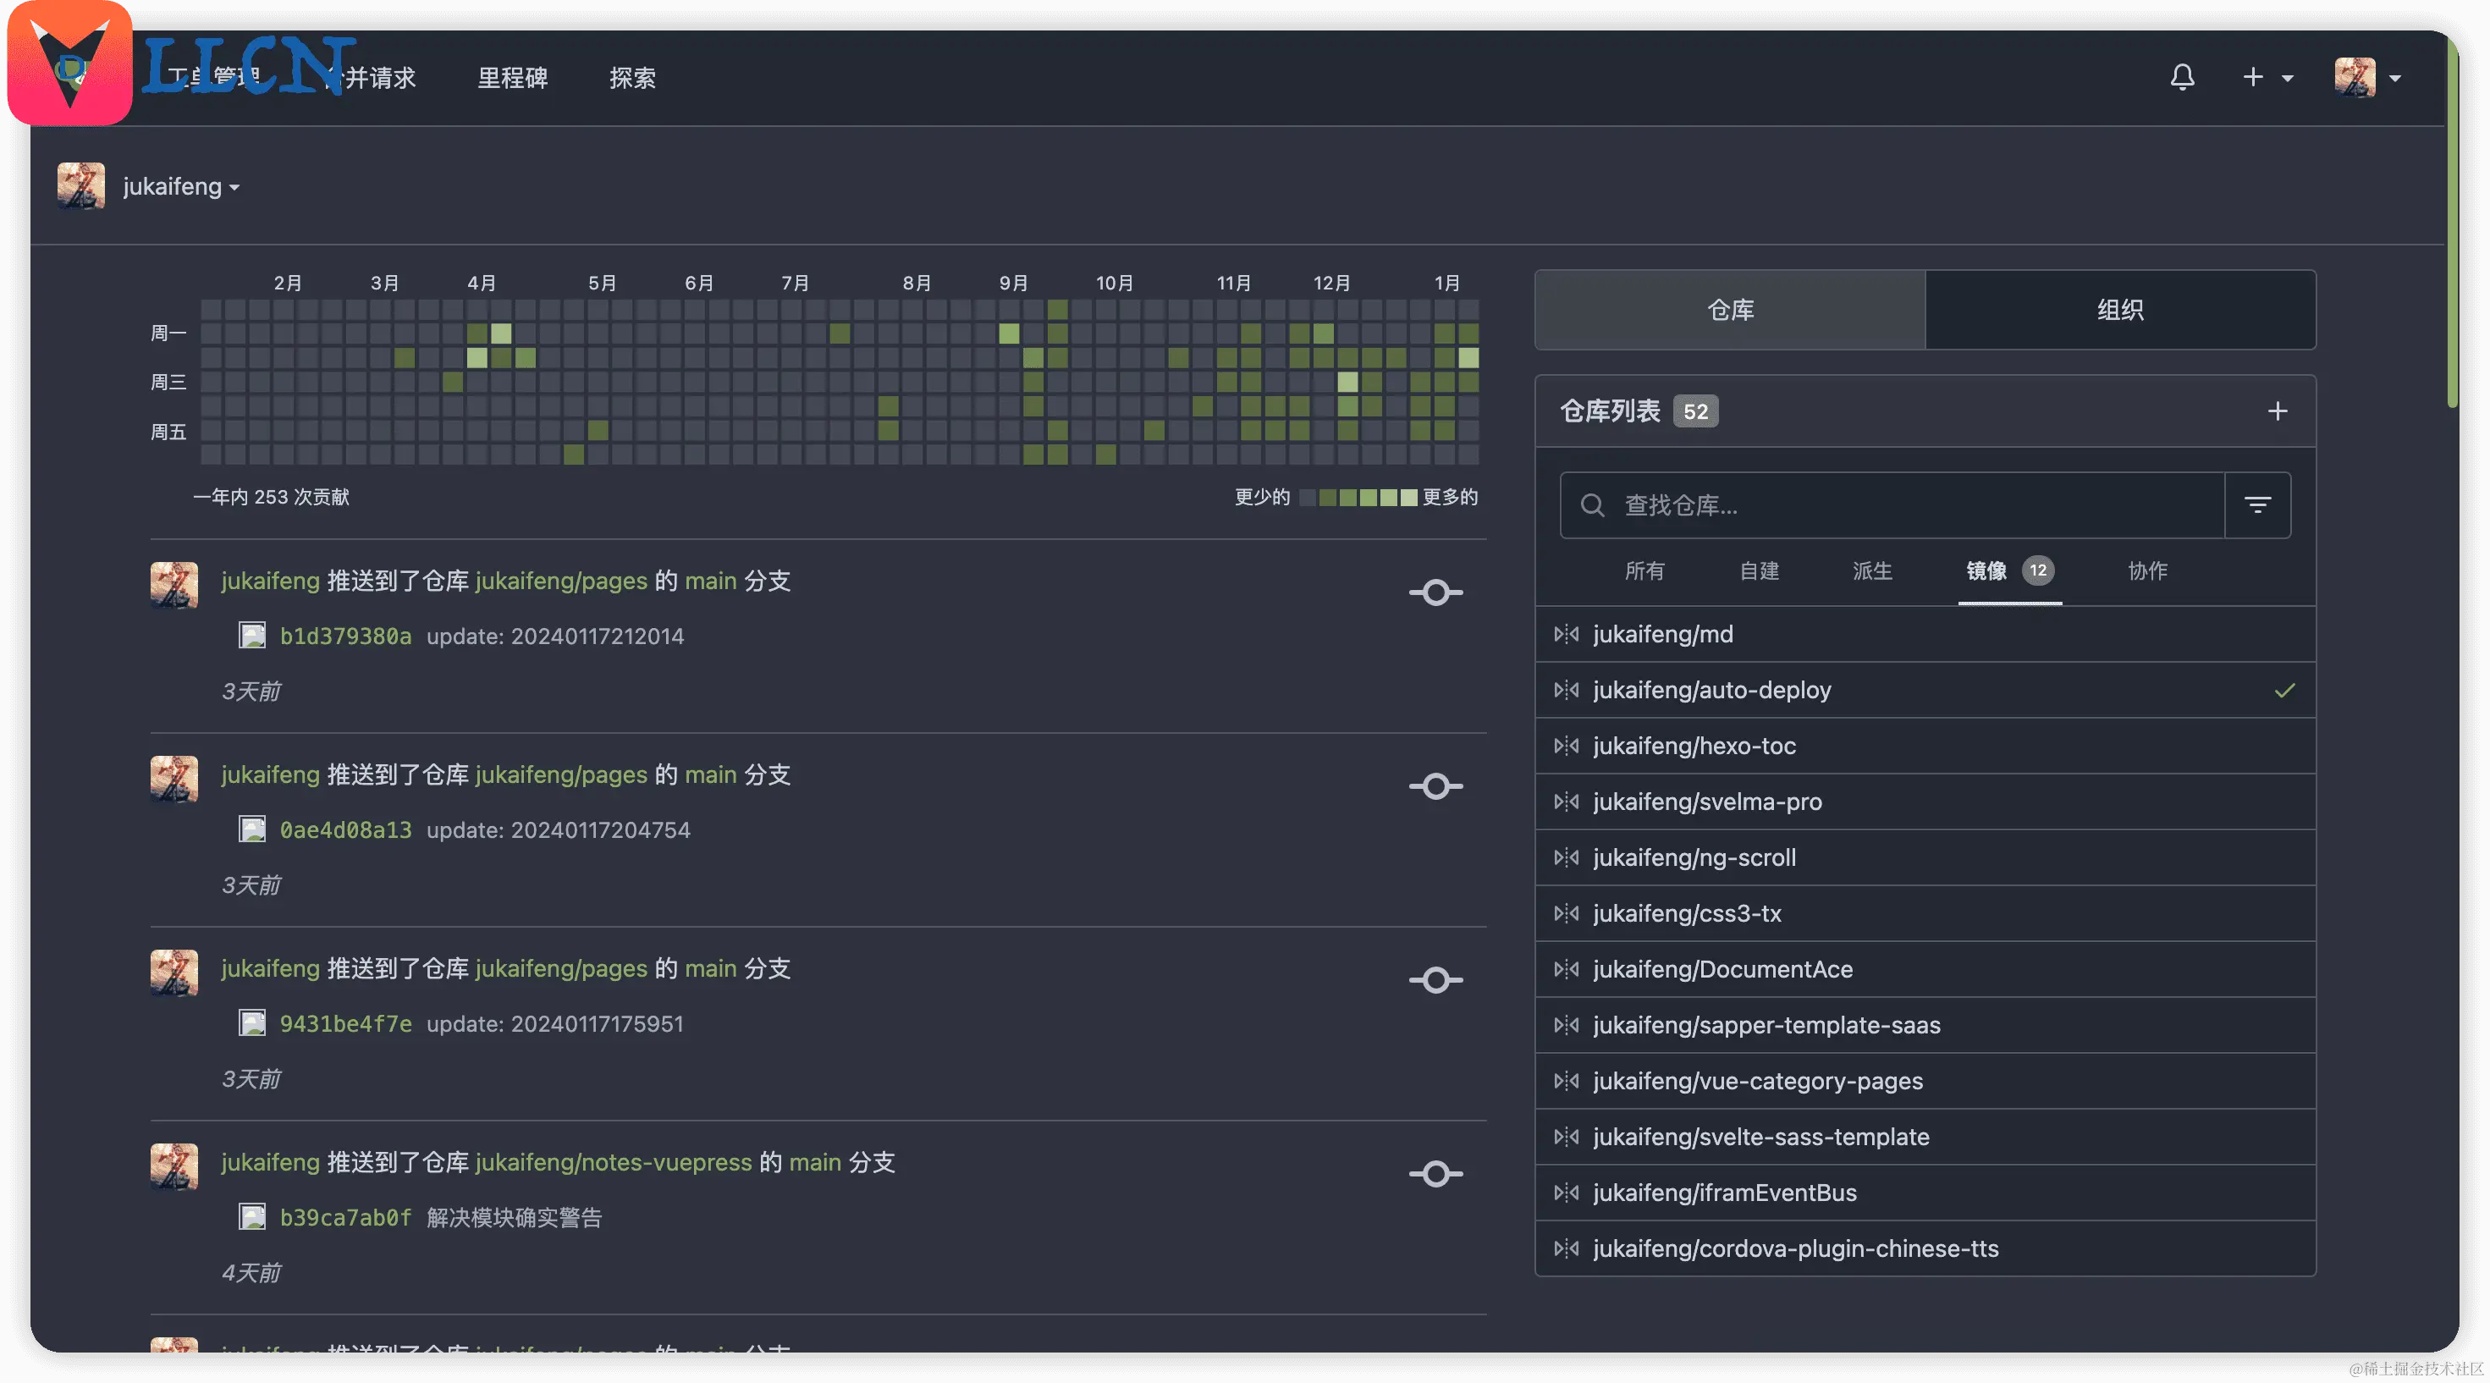Viewport: 2490px width, 1383px height.
Task: Click the notification bell icon
Action: pyautogui.click(x=2182, y=77)
